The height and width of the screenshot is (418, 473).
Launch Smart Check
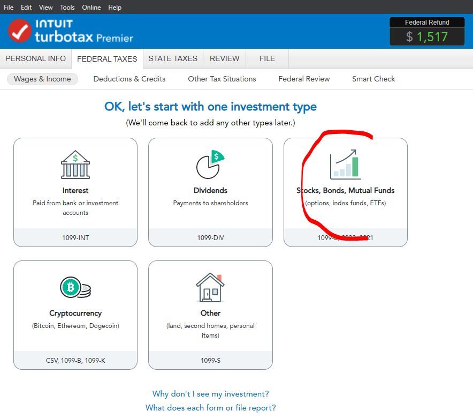point(373,79)
